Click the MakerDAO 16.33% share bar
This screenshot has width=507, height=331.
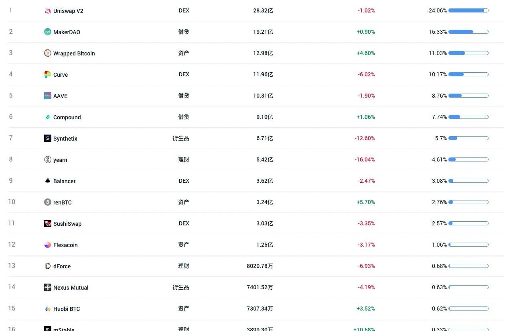468,32
